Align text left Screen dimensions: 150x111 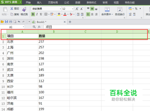click(x=88, y=14)
